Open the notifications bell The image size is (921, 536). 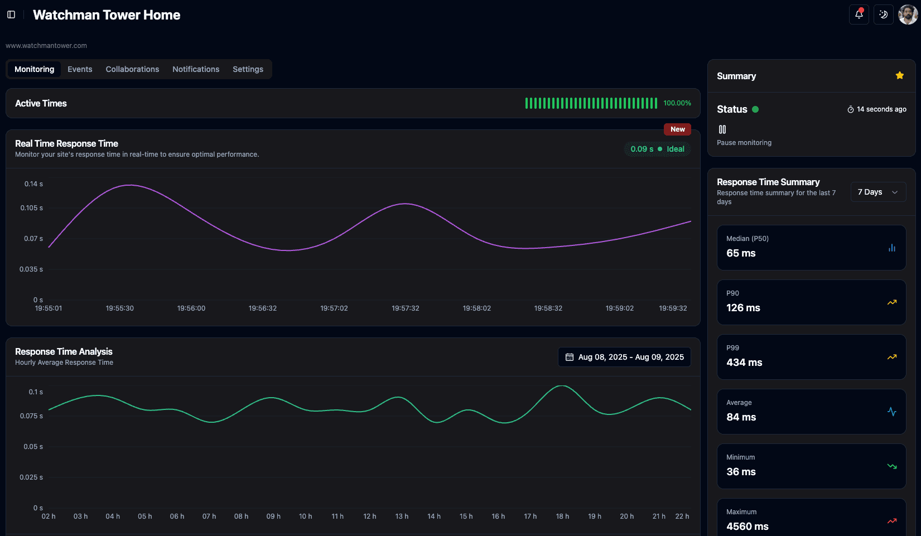coord(859,15)
